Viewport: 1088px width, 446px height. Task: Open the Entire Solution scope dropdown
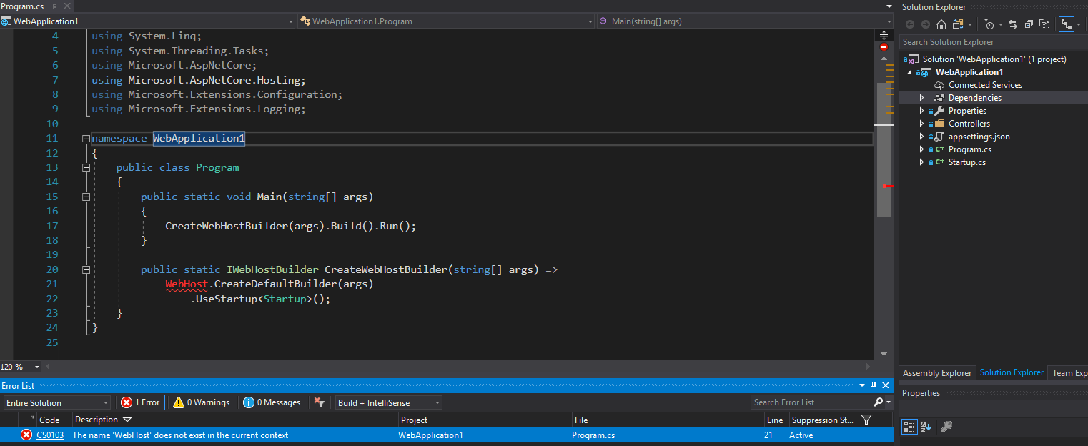[x=57, y=403]
